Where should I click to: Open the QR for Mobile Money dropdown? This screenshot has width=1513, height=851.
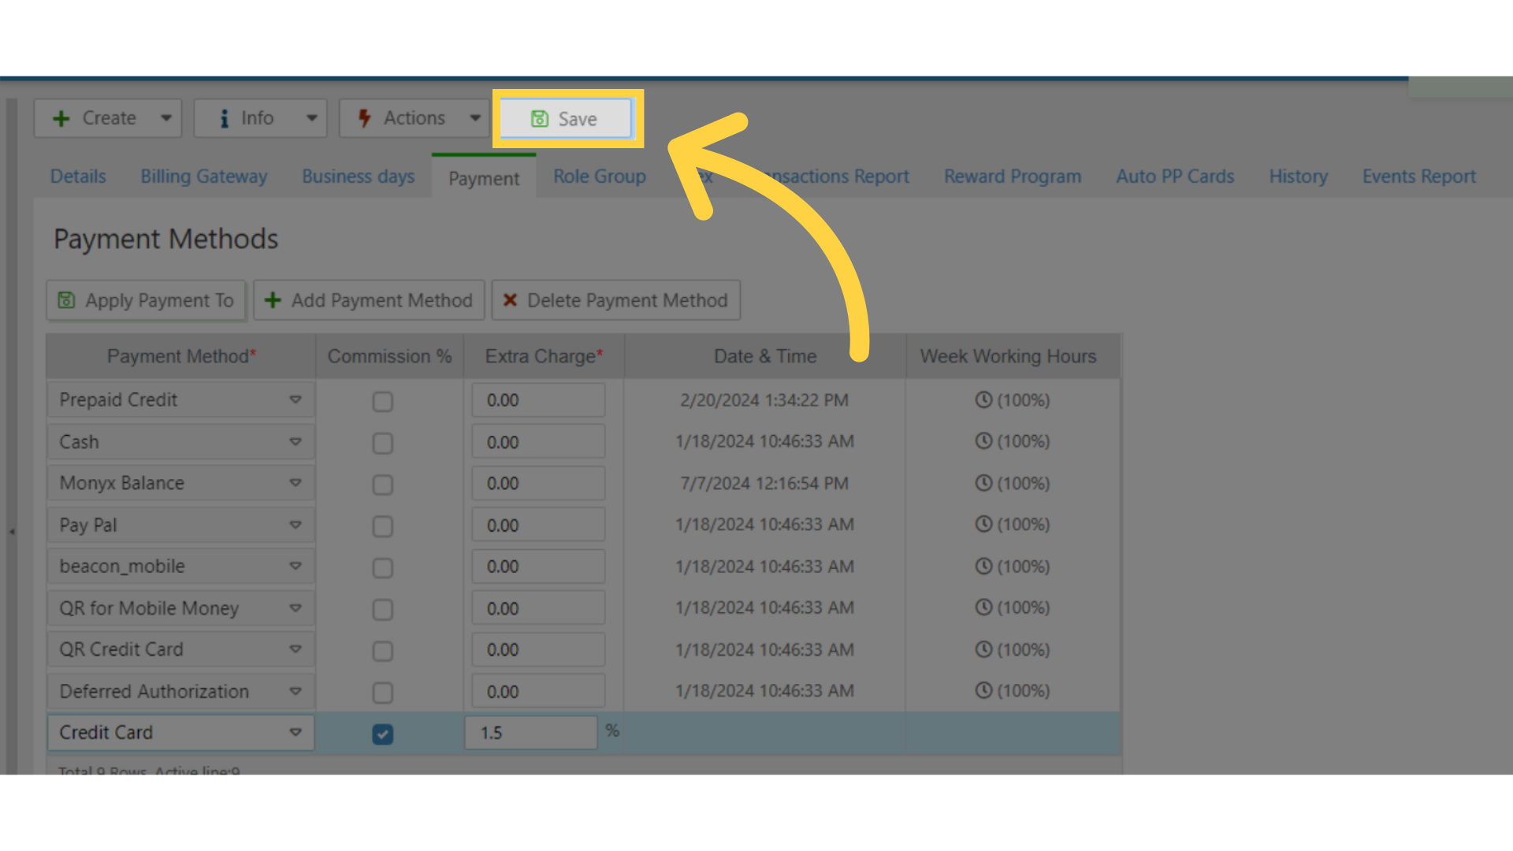[296, 608]
